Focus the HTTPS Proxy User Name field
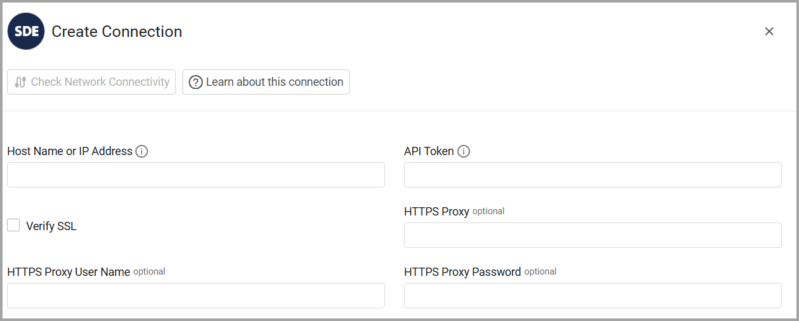This screenshot has width=799, height=321. (196, 296)
